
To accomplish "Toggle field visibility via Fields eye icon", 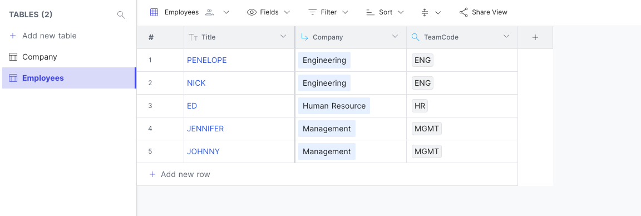I will [x=252, y=12].
